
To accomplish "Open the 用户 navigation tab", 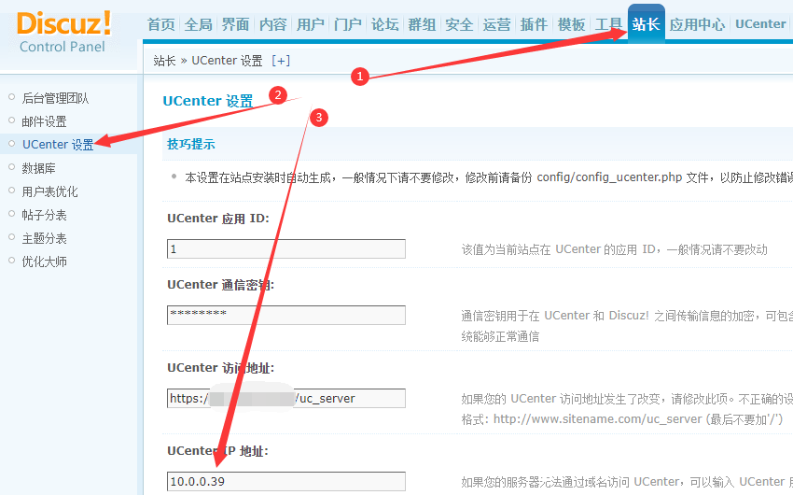I will tap(310, 25).
